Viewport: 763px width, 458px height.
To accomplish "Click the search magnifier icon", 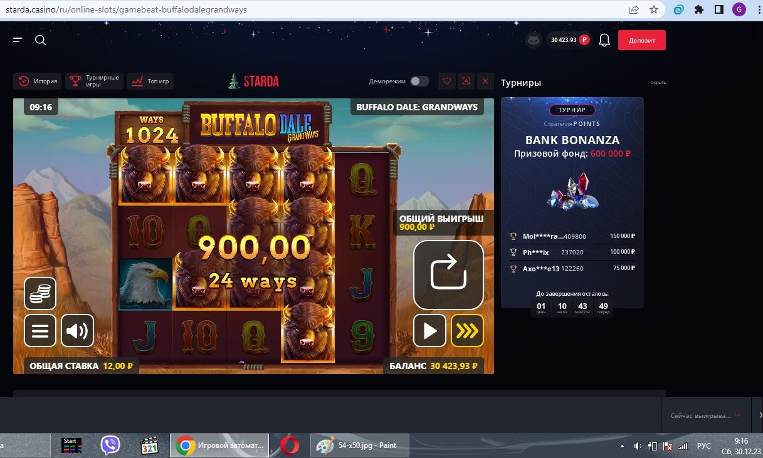I will pos(40,40).
